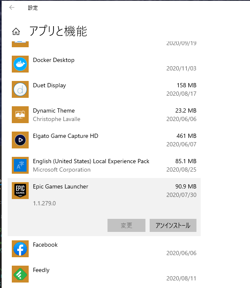Click the 90.9 MB size value
The image size is (250, 288).
pos(186,187)
